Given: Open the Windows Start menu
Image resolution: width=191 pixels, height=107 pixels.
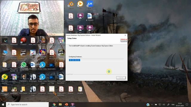Looking at the screenshot, I should point(3,105).
